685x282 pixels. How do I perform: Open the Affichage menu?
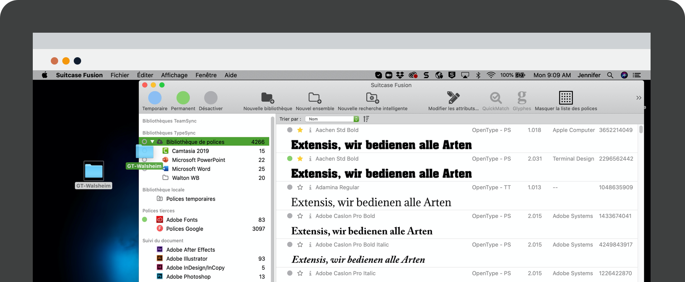pos(174,75)
